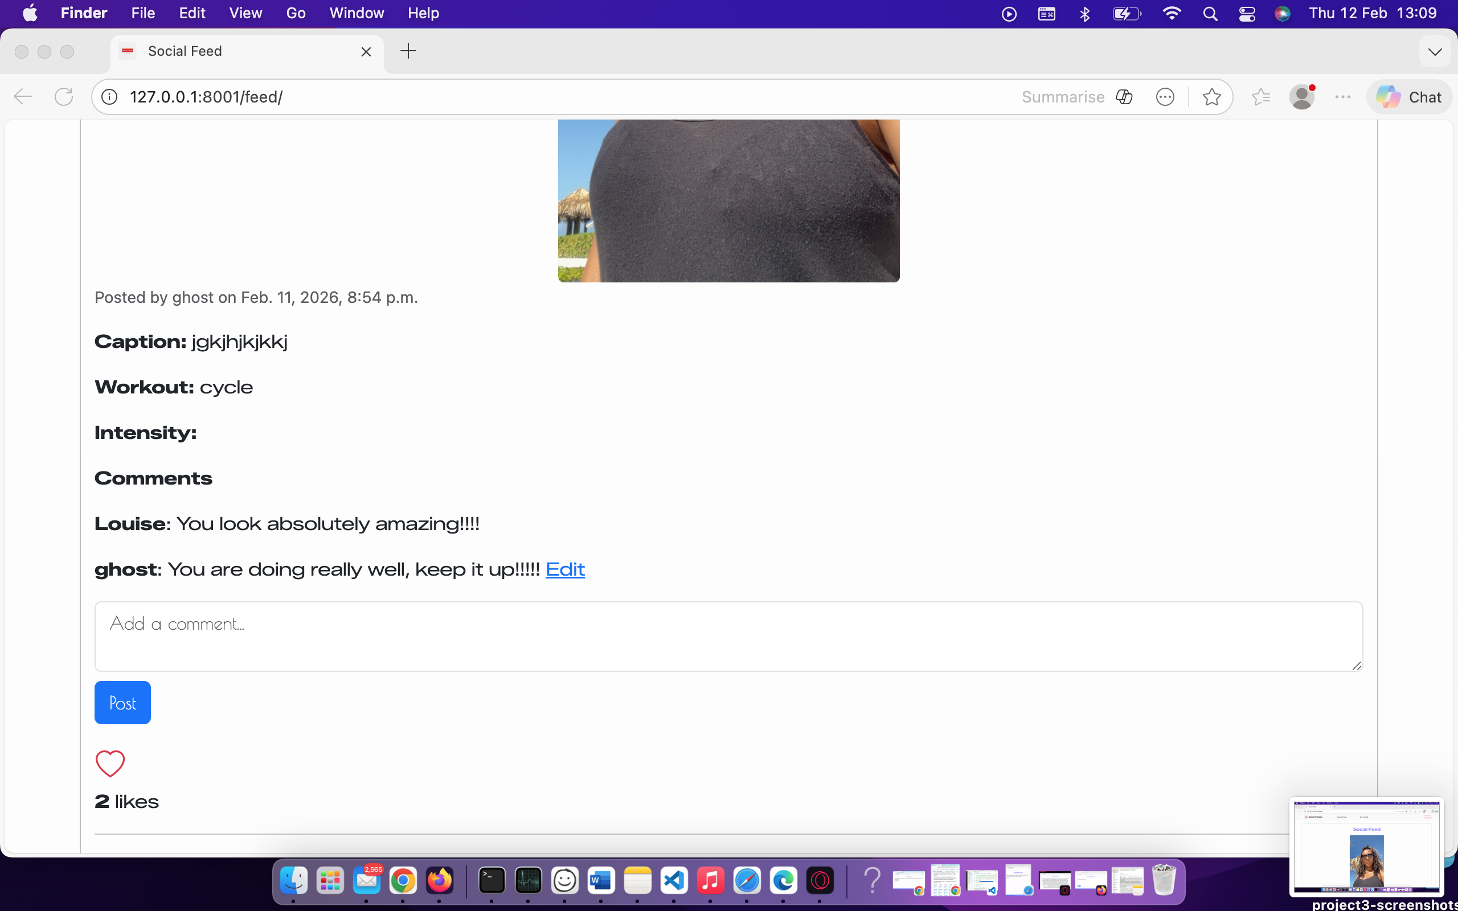1458x911 pixels.
Task: Open the tab actions chevron at top right
Action: (x=1435, y=51)
